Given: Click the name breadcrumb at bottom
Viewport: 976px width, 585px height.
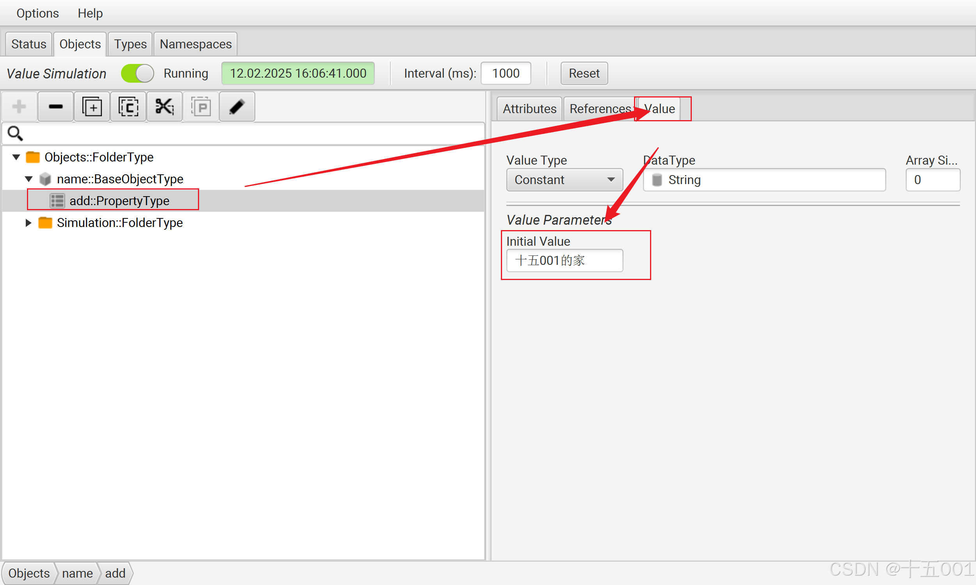Looking at the screenshot, I should pyautogui.click(x=77, y=573).
